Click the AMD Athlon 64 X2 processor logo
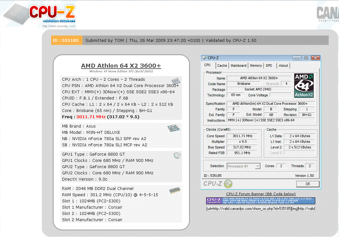Image resolution: width=339 pixels, height=237 pixels. click(304, 86)
